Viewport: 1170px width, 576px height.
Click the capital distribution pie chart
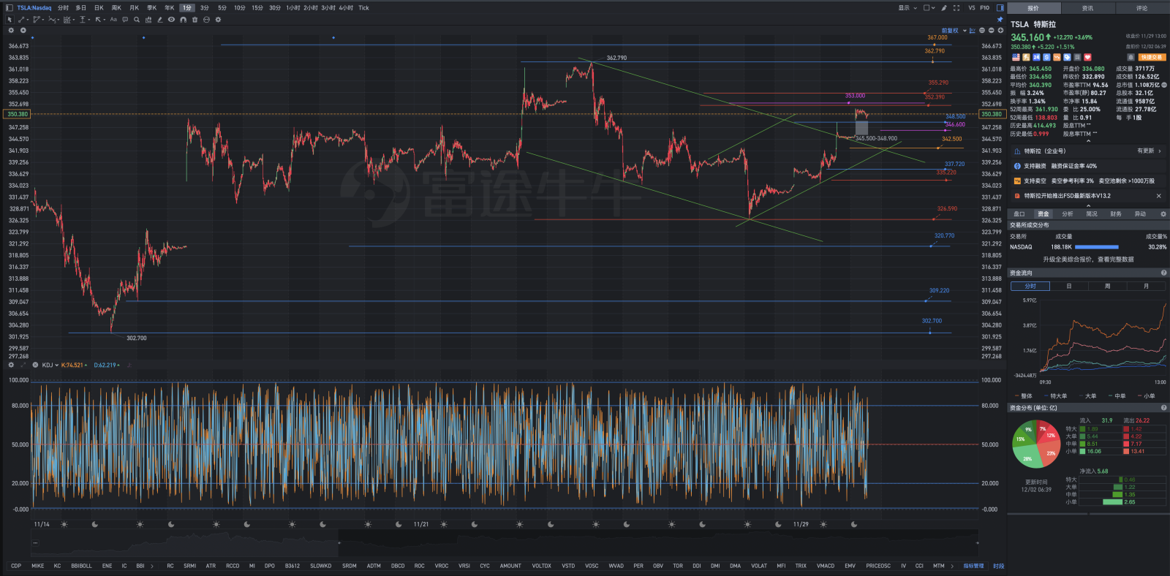[x=1036, y=444]
